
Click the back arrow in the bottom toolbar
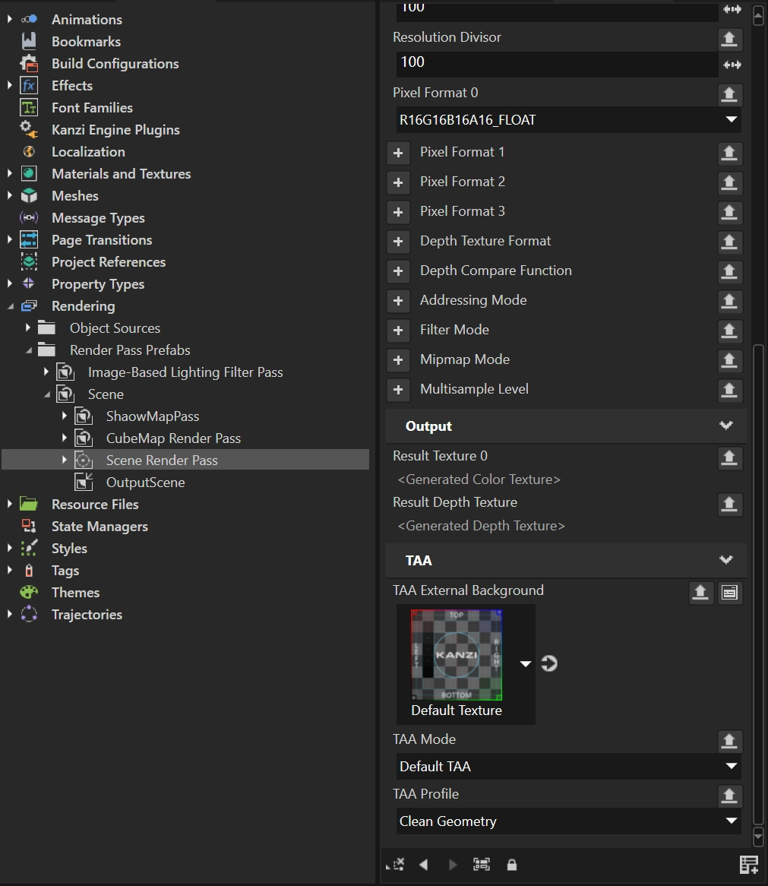click(424, 865)
